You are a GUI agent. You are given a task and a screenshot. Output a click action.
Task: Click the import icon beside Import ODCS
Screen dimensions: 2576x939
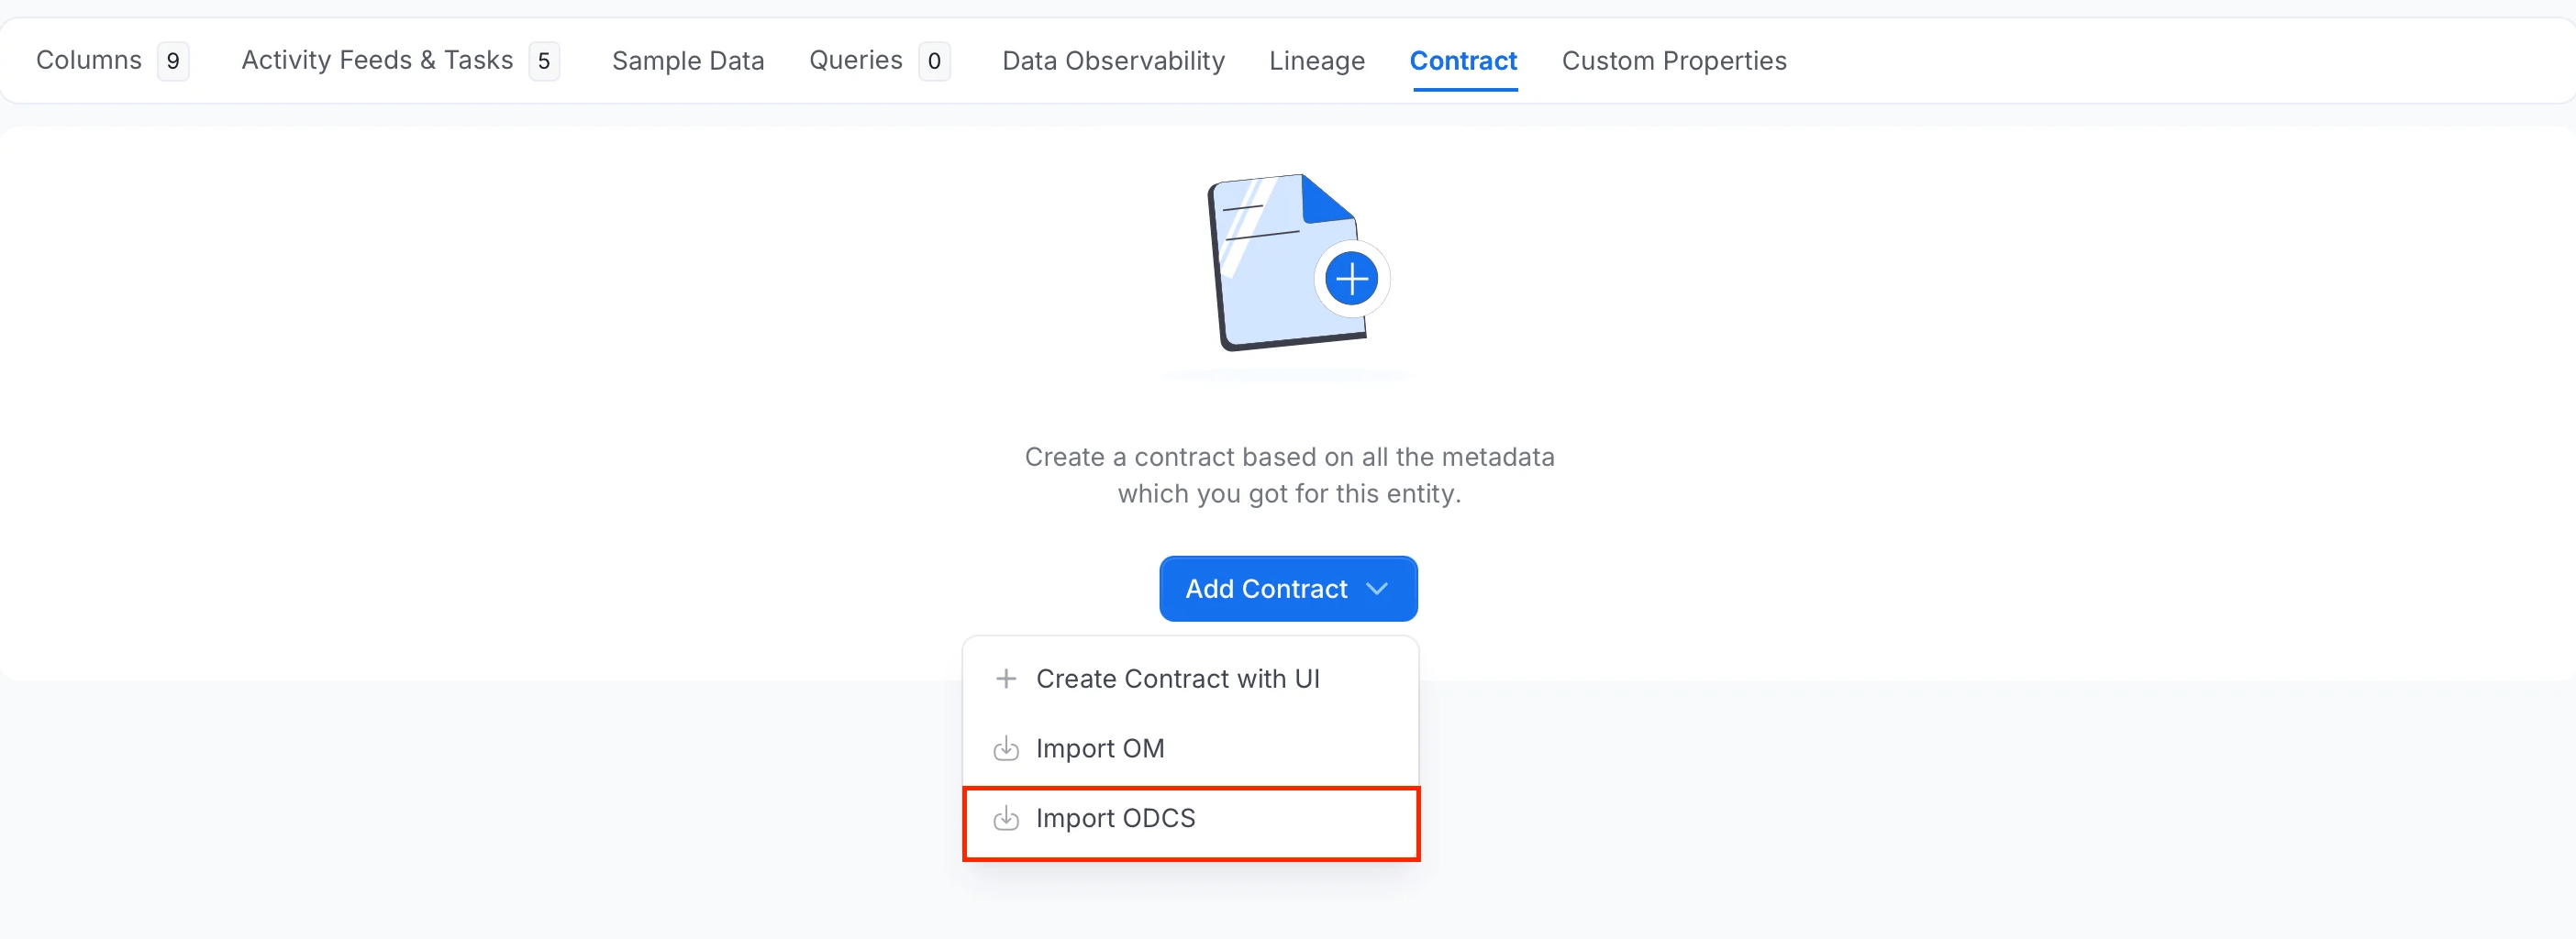pyautogui.click(x=1006, y=819)
